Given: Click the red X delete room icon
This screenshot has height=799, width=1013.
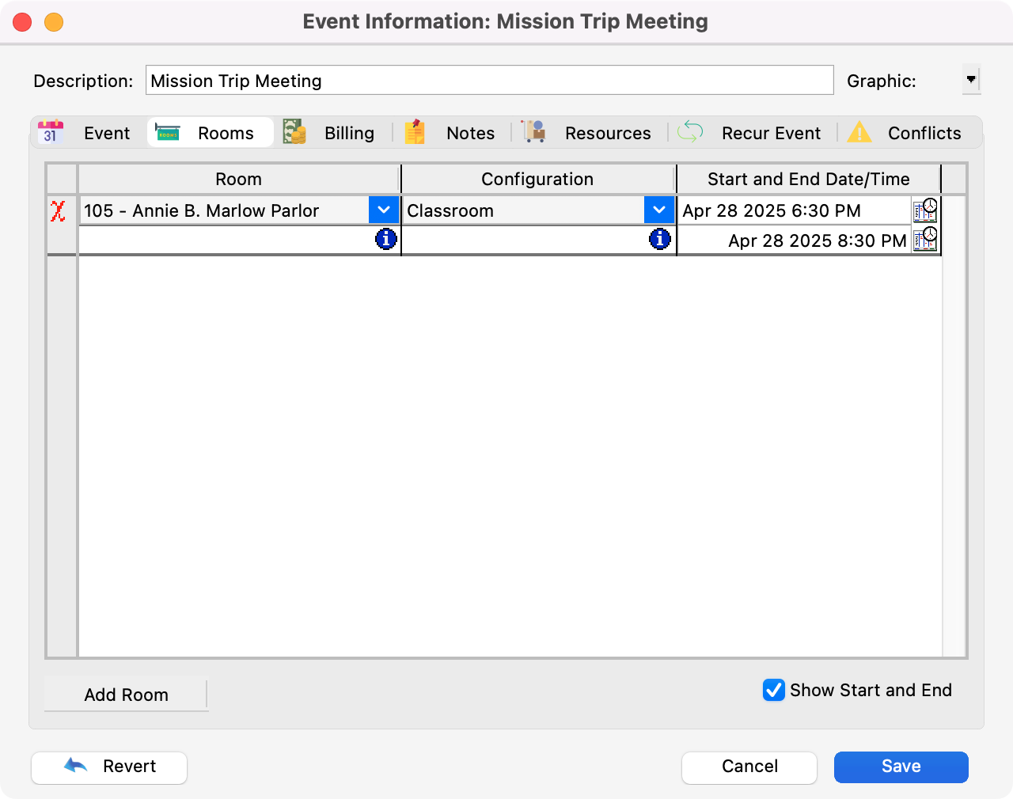Looking at the screenshot, I should pyautogui.click(x=58, y=211).
